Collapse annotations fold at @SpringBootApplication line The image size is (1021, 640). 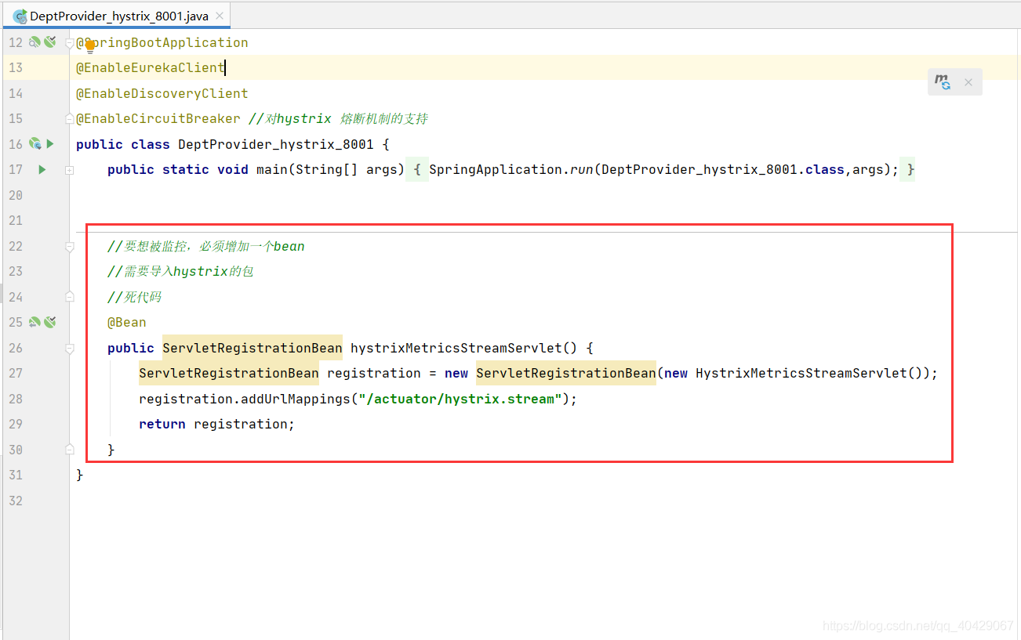69,42
